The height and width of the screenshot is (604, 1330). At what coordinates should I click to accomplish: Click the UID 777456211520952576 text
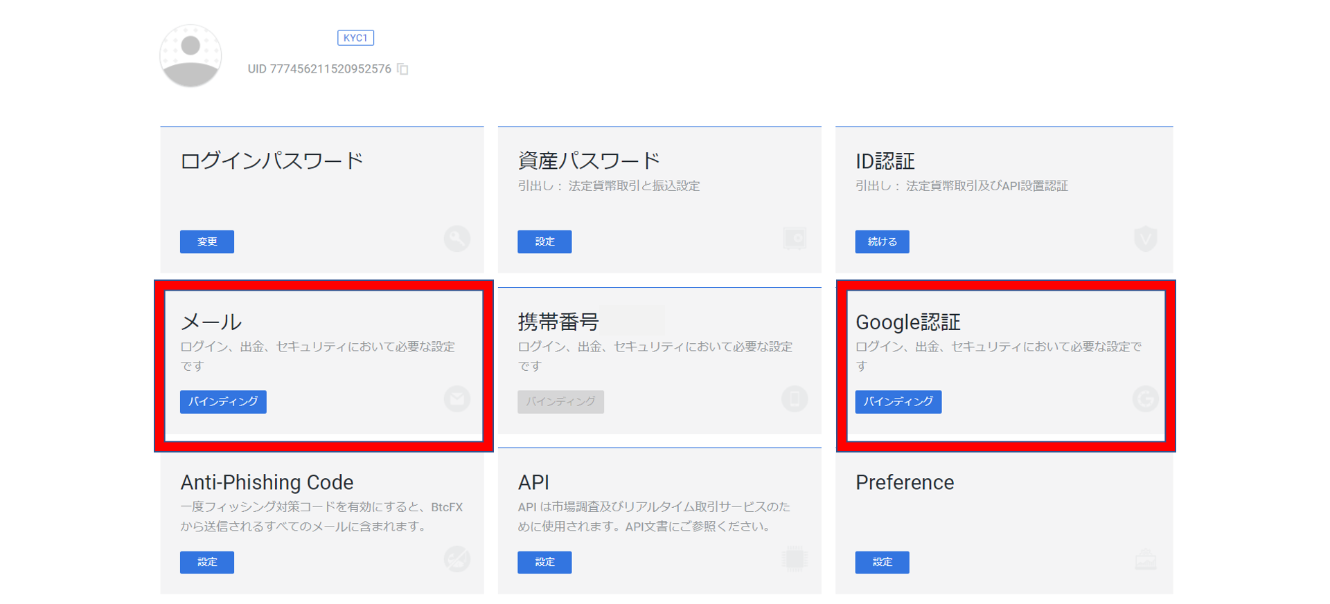pos(319,69)
